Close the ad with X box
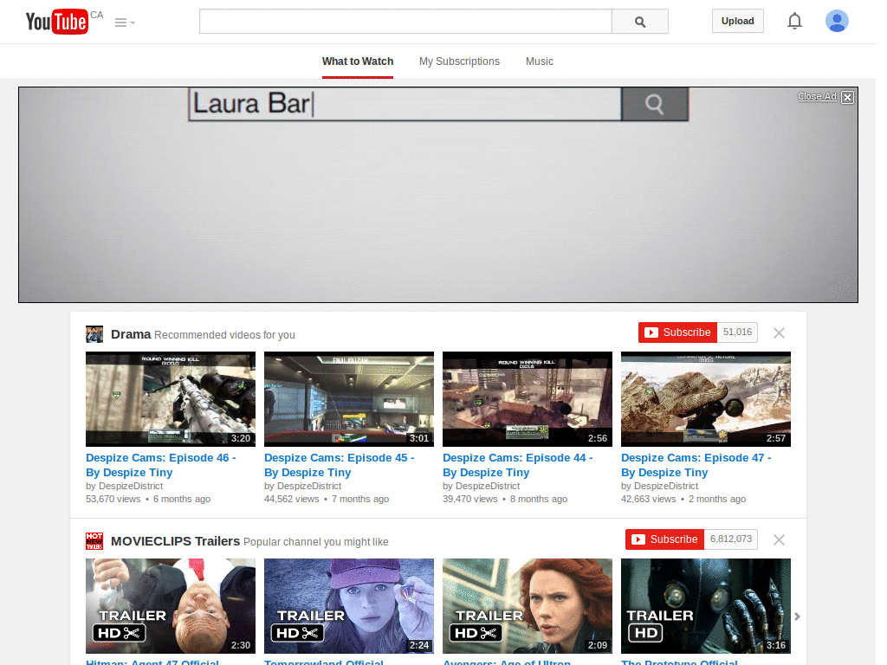887x665 pixels. click(x=847, y=97)
